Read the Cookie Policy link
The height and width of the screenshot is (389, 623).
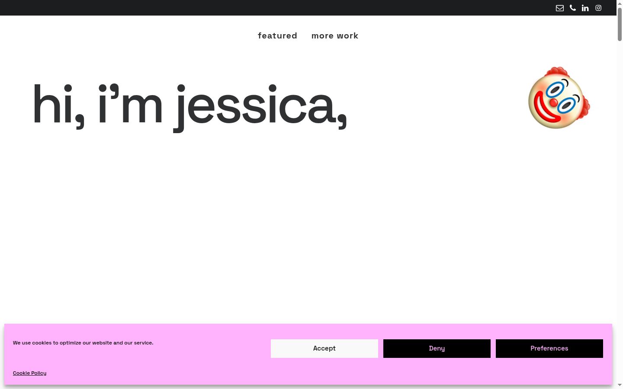point(29,373)
